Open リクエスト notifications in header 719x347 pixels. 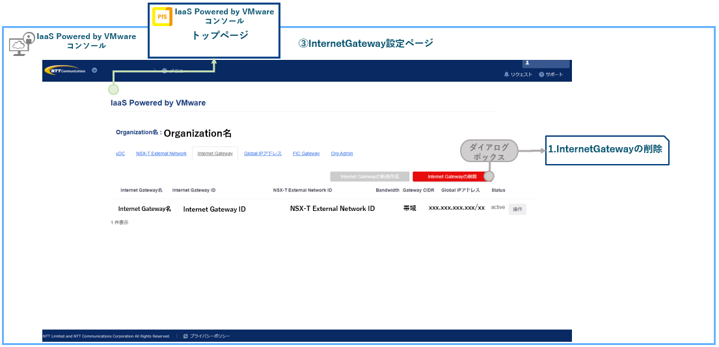click(518, 74)
